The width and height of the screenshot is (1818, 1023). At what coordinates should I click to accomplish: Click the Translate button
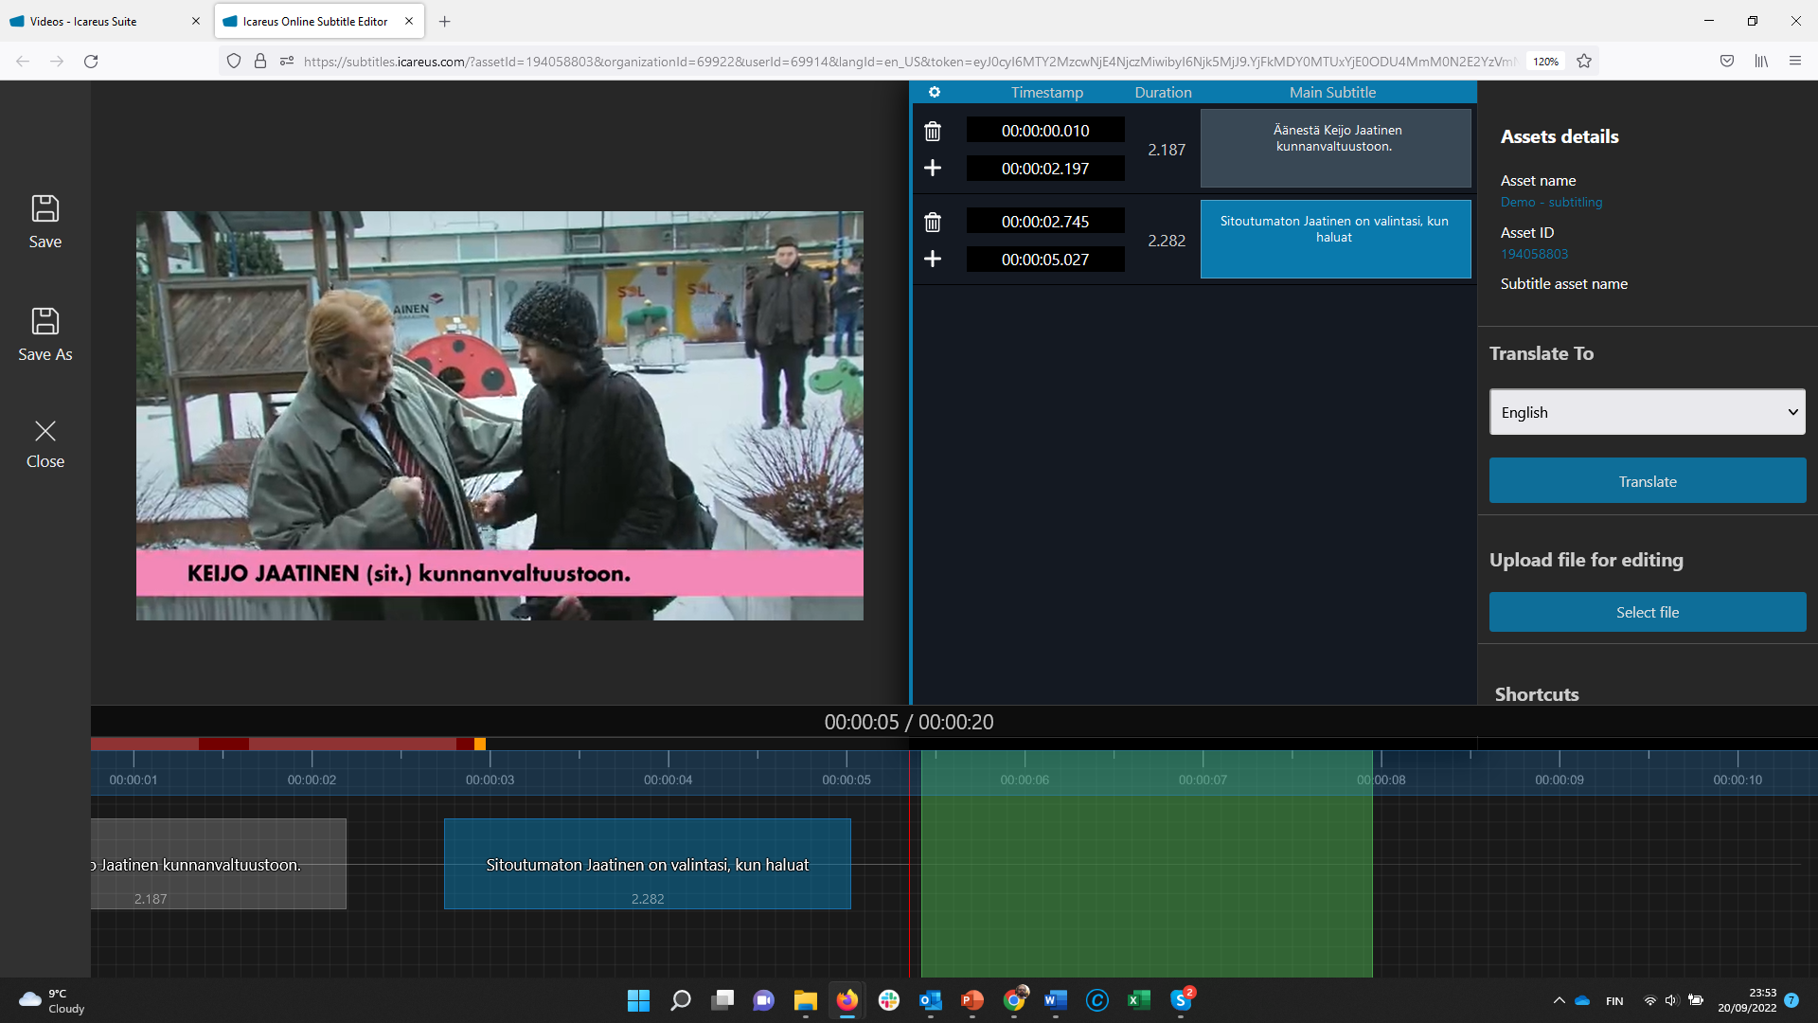(1647, 481)
